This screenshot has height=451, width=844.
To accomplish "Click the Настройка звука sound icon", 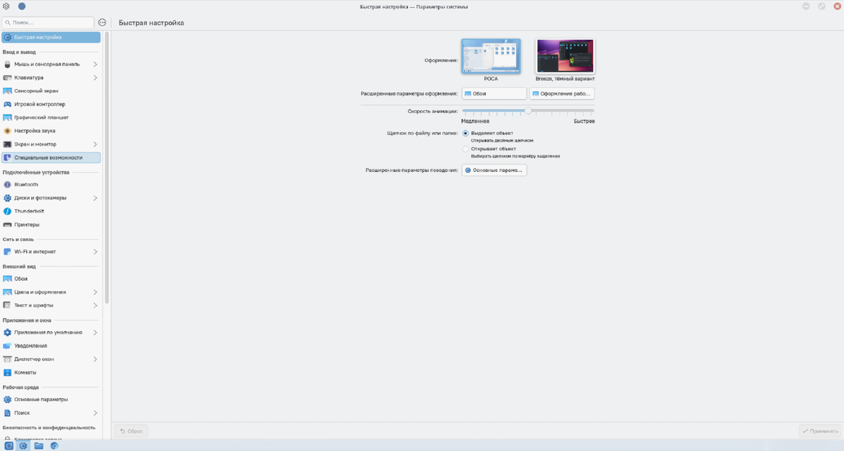I will (8, 131).
